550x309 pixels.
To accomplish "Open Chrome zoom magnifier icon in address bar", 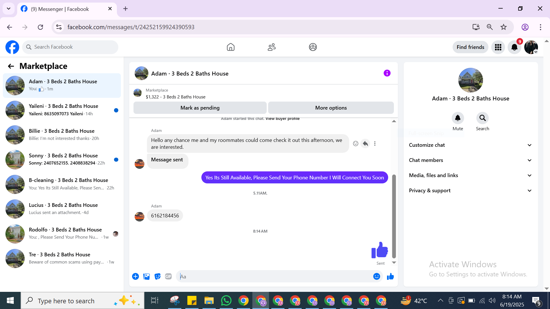I will (x=490, y=27).
